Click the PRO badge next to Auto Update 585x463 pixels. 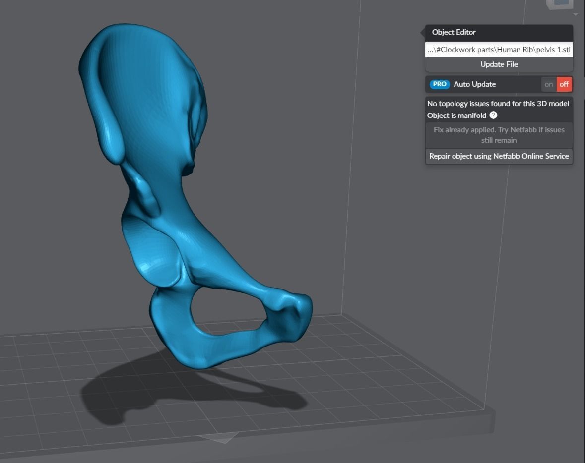(x=440, y=84)
